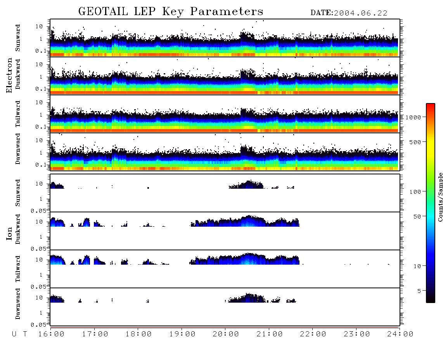Select the Ion Duskward axis label
This screenshot has height=341, width=443.
[18, 229]
